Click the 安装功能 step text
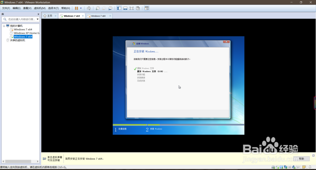Screen dimensions: 316x170 click(141, 75)
